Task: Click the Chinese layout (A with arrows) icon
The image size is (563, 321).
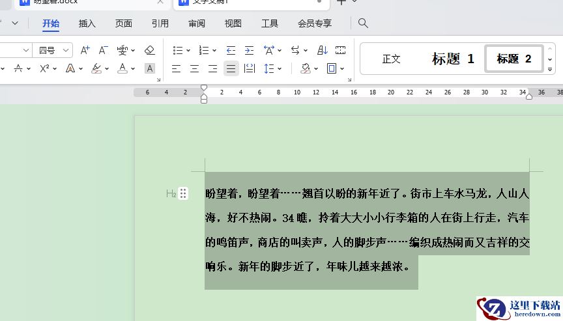Action: pyautogui.click(x=269, y=50)
